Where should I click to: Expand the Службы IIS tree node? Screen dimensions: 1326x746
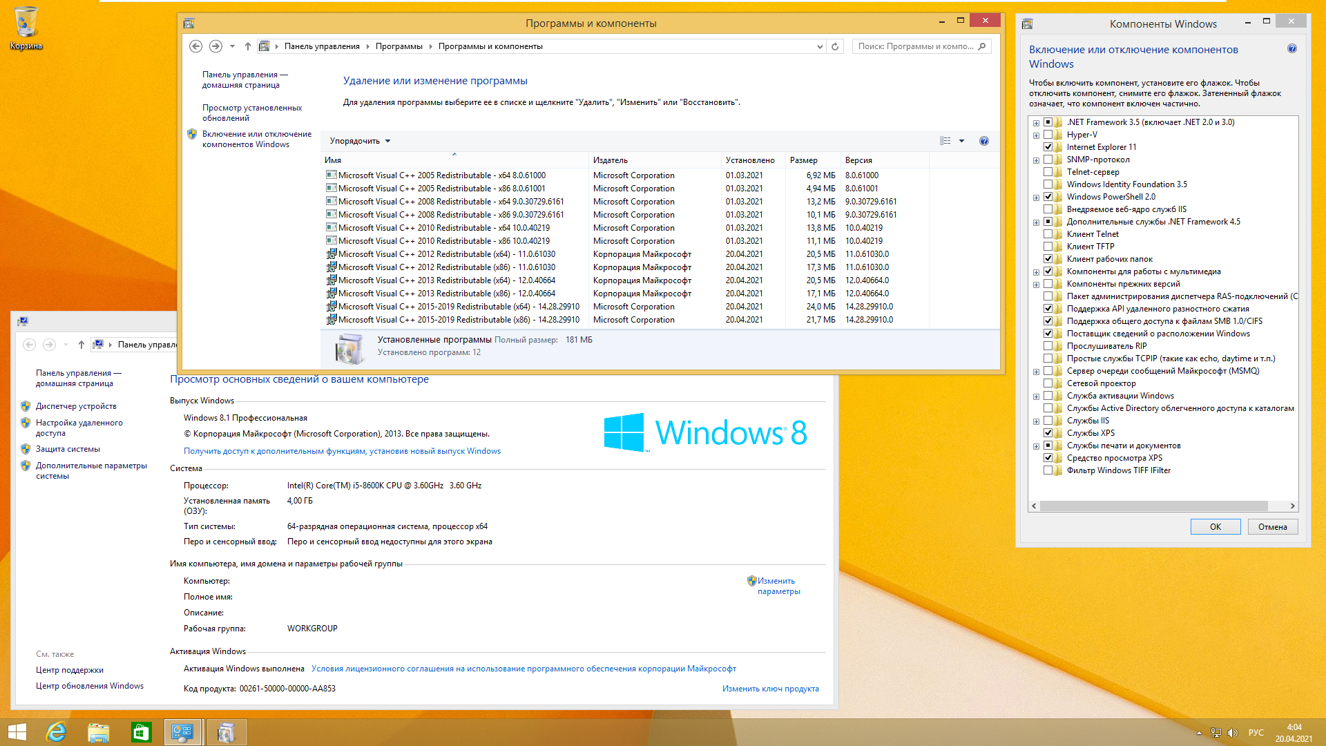(x=1036, y=421)
